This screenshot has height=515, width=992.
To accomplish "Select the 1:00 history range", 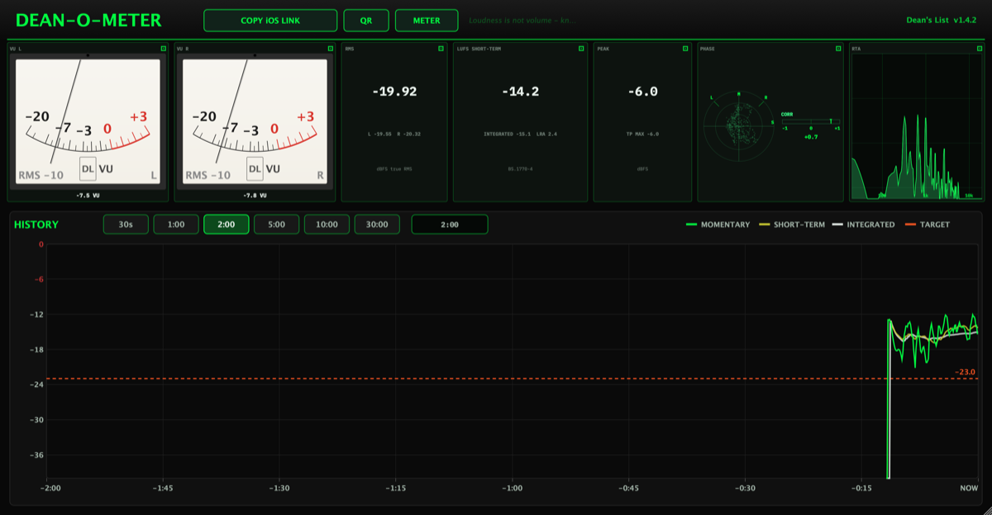I will [176, 224].
